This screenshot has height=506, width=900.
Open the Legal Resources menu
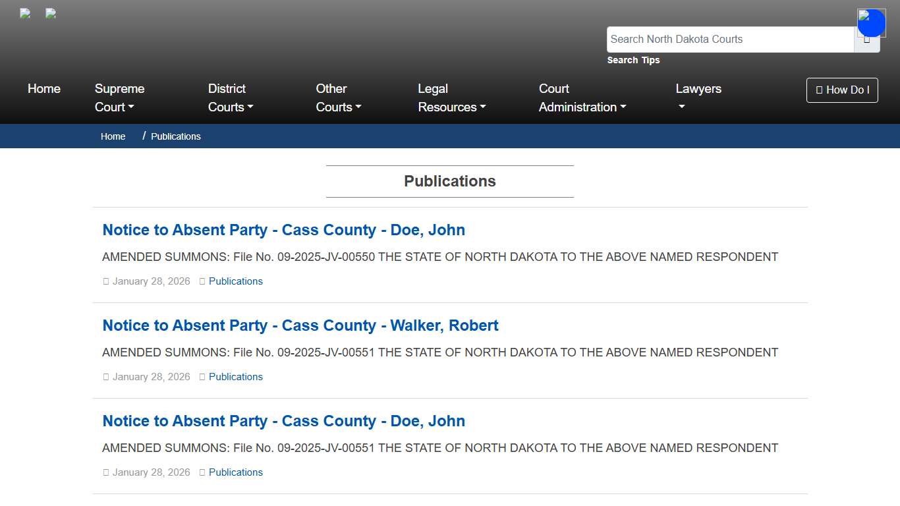(x=452, y=98)
